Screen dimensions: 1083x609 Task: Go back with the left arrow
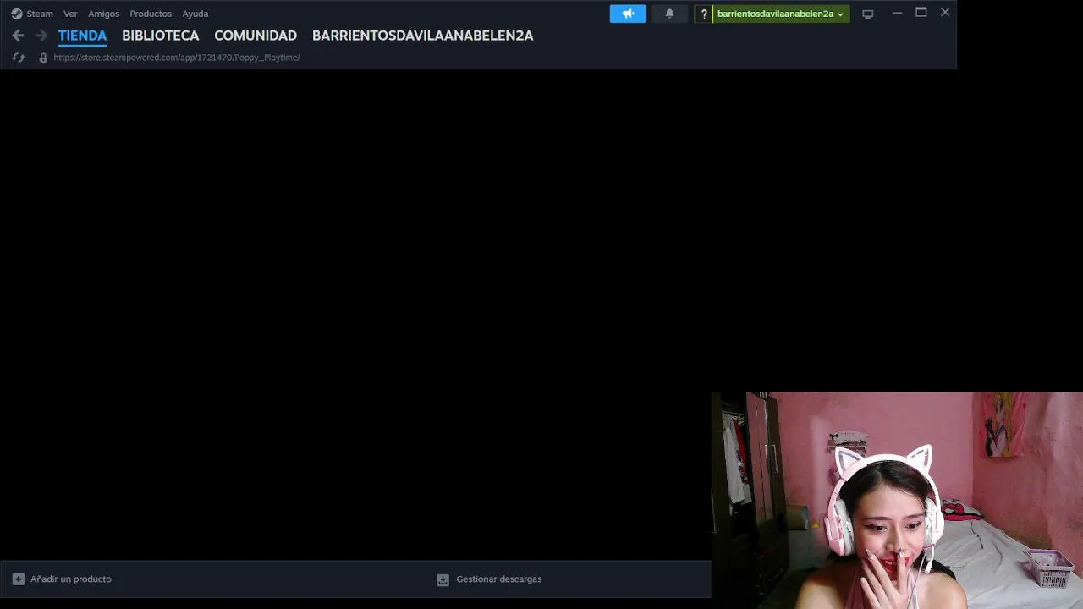(18, 36)
